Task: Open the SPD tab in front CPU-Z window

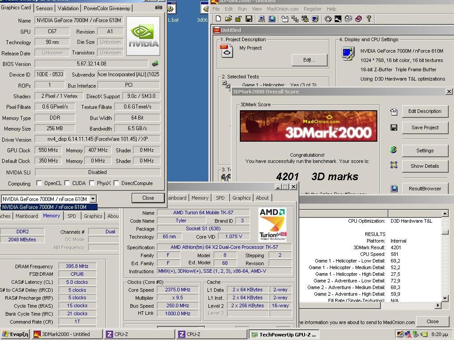Action: pos(220,198)
